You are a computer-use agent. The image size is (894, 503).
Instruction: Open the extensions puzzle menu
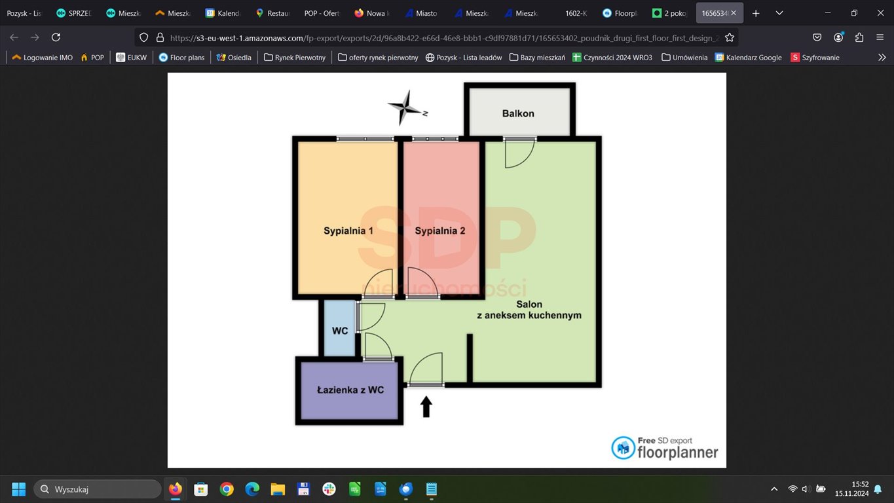pos(859,37)
